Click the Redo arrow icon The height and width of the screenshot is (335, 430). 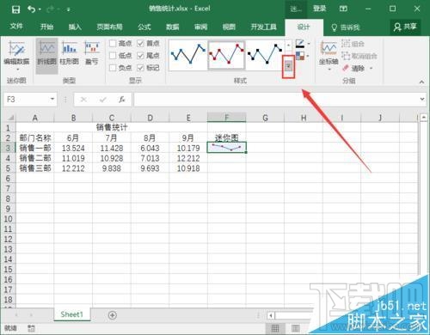pyautogui.click(x=50, y=9)
